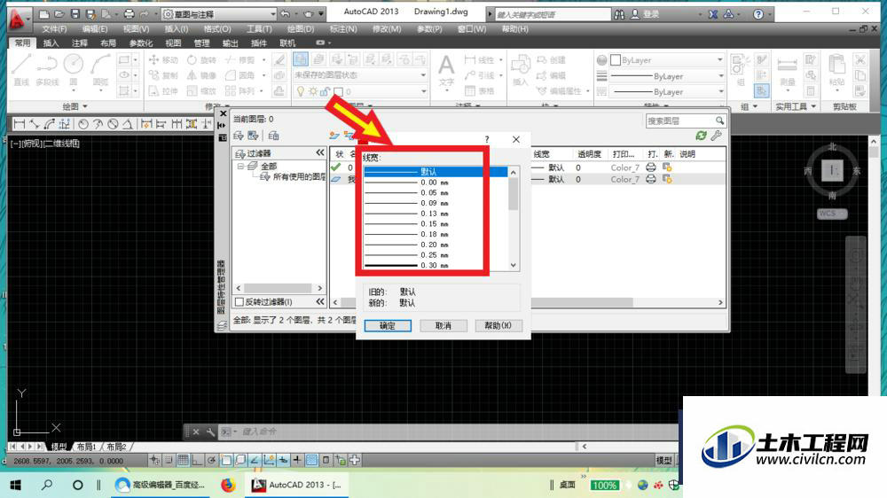Viewport: 887px width, 498px height.
Task: Select the 0.13 mm lineweight
Action: click(x=436, y=214)
